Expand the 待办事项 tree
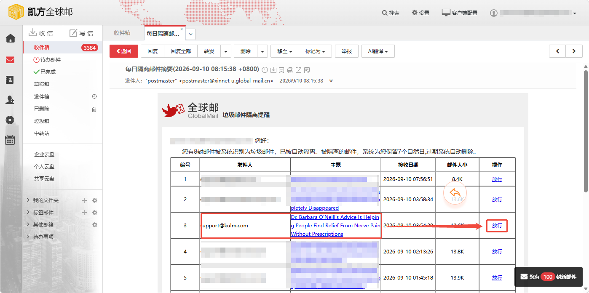The image size is (589, 293). [28, 237]
